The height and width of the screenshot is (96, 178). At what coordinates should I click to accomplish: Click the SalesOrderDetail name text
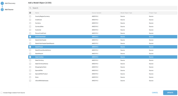(40, 37)
